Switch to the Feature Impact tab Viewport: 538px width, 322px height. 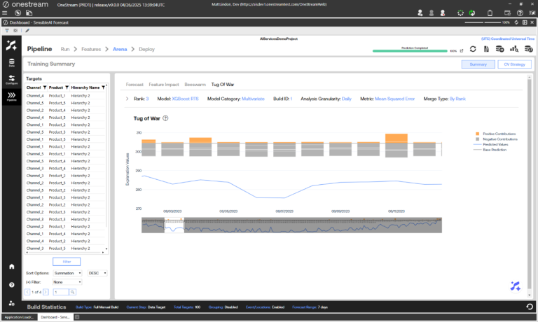[x=163, y=84]
